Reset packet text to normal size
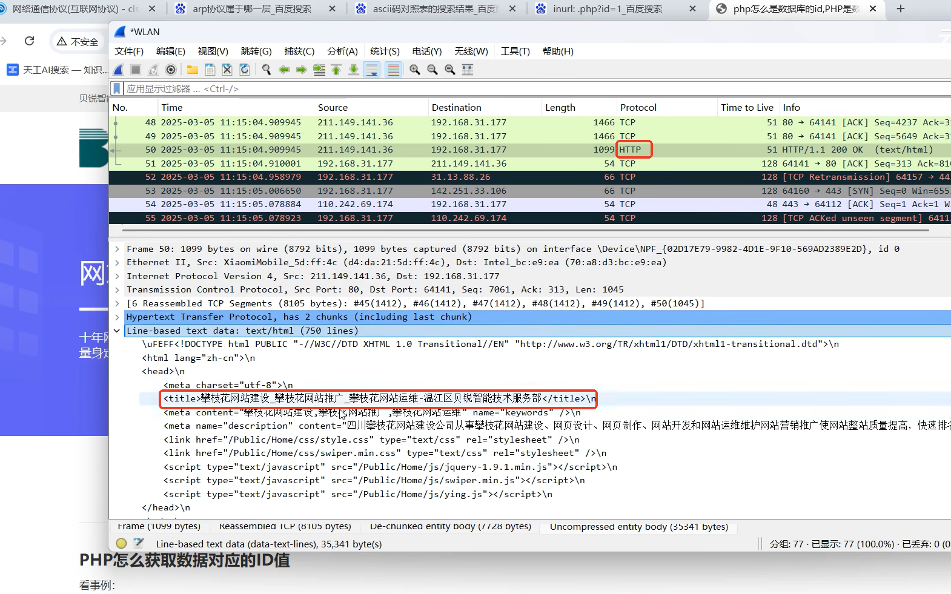 (x=450, y=70)
